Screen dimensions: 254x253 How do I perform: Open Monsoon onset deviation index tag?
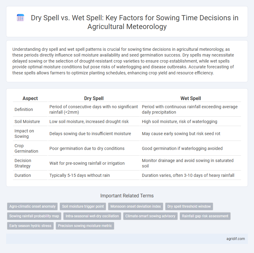click(x=135, y=206)
